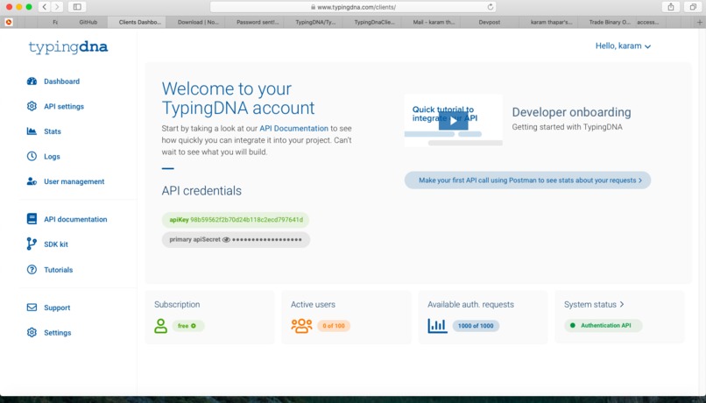Open API documentation sidebar item
Screen dimensions: 706x403
75,219
